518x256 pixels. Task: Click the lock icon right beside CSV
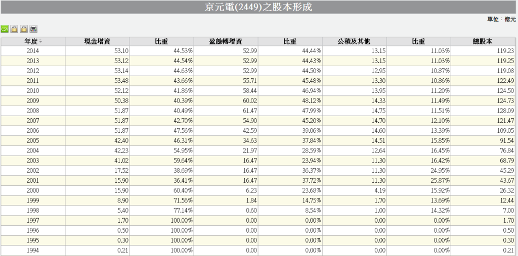tap(14, 29)
